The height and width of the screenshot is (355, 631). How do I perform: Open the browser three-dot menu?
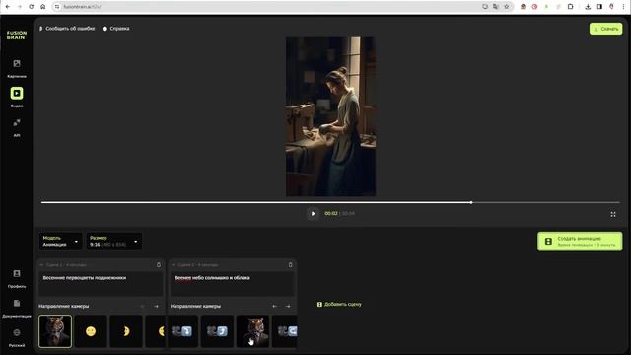pyautogui.click(x=623, y=7)
